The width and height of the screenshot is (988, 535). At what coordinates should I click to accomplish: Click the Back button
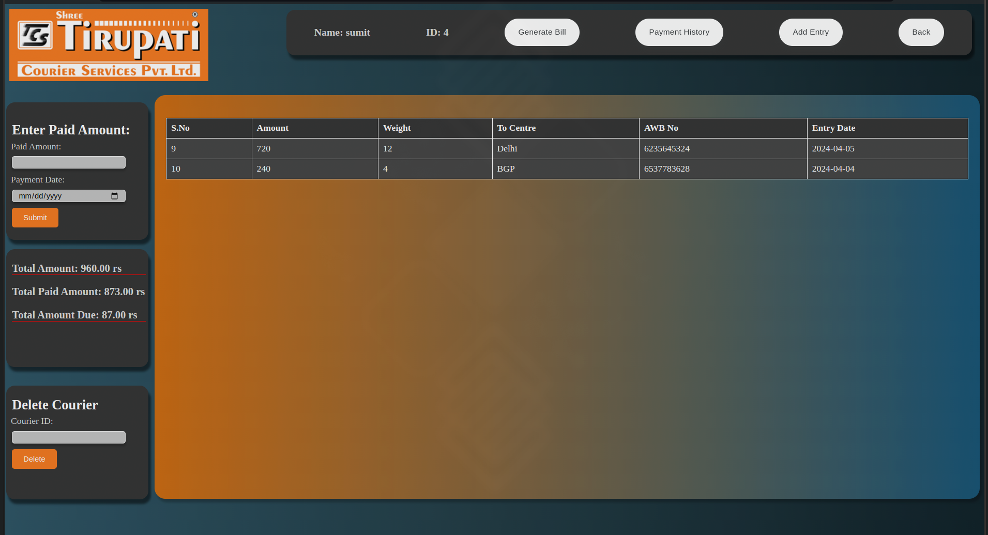click(921, 32)
